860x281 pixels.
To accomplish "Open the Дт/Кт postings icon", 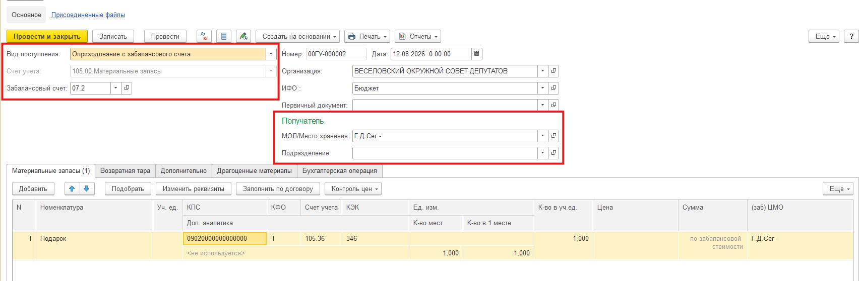I will pyautogui.click(x=204, y=36).
